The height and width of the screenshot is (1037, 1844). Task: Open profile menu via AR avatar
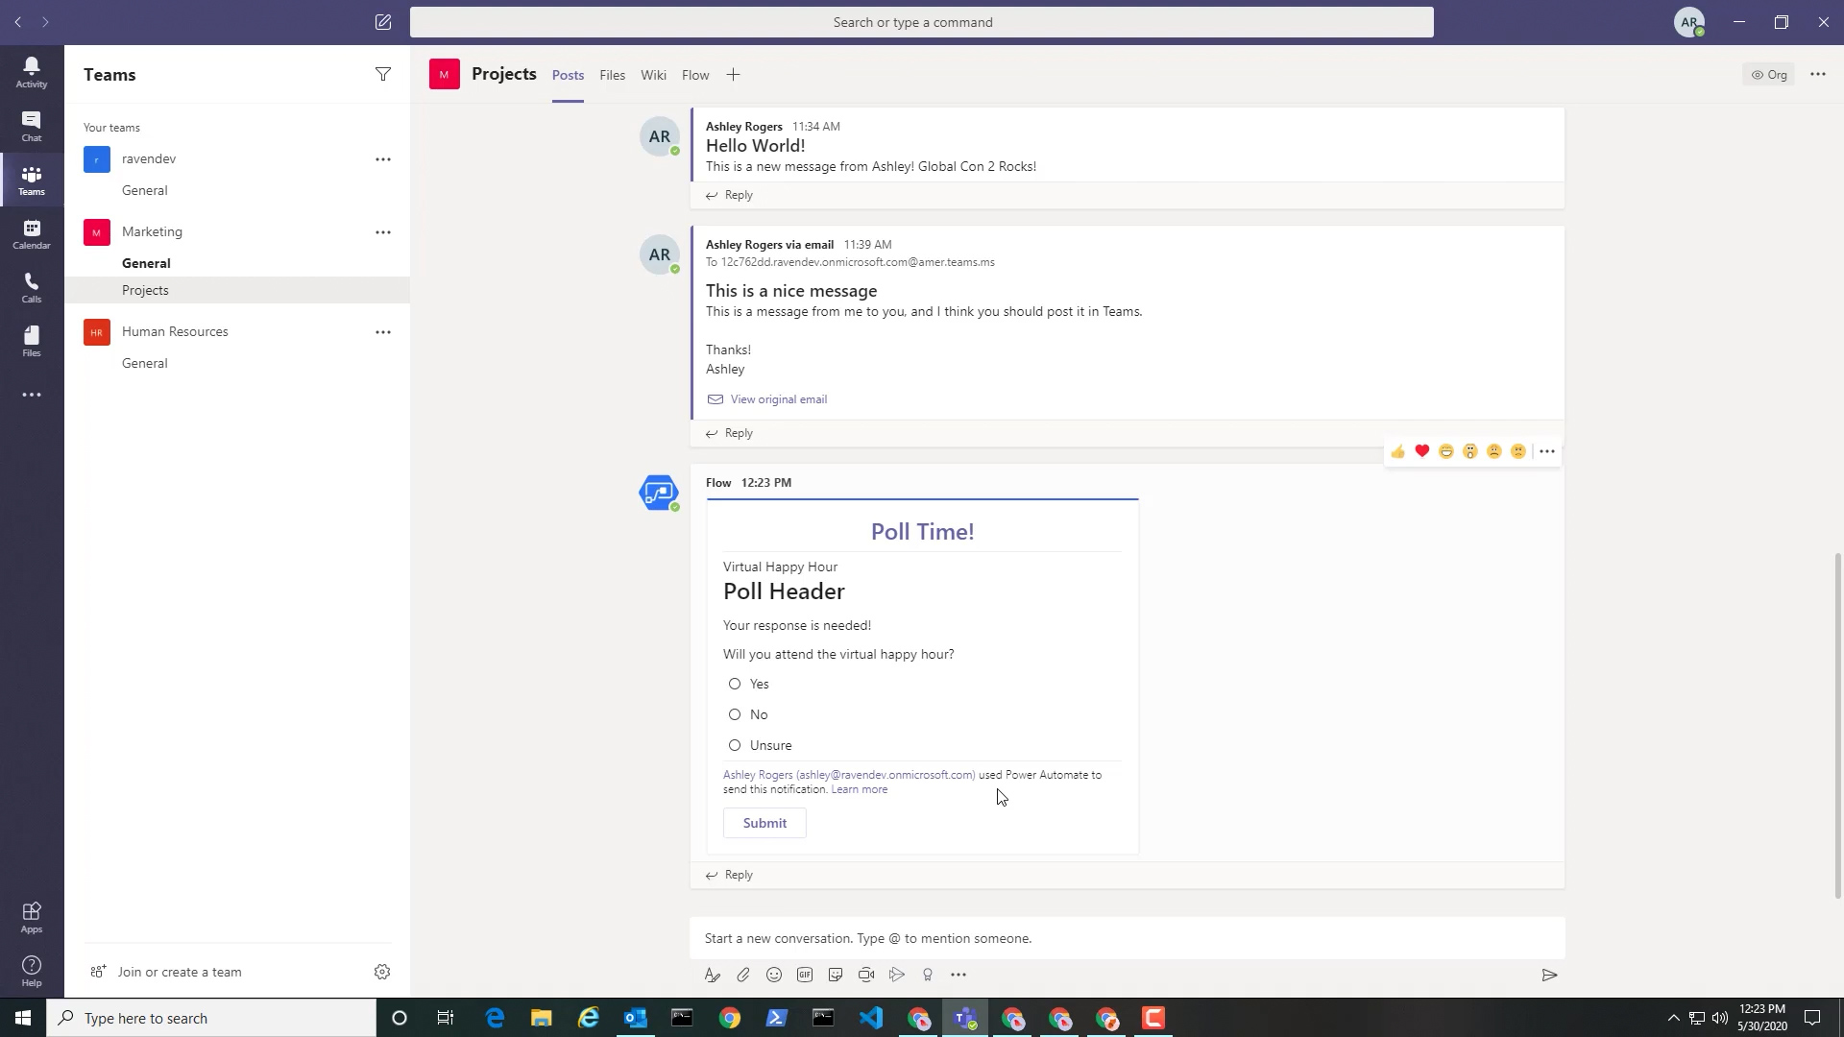click(1689, 21)
